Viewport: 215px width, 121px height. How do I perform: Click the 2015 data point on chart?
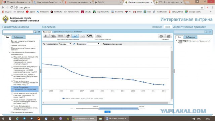pyautogui.click(x=164, y=85)
